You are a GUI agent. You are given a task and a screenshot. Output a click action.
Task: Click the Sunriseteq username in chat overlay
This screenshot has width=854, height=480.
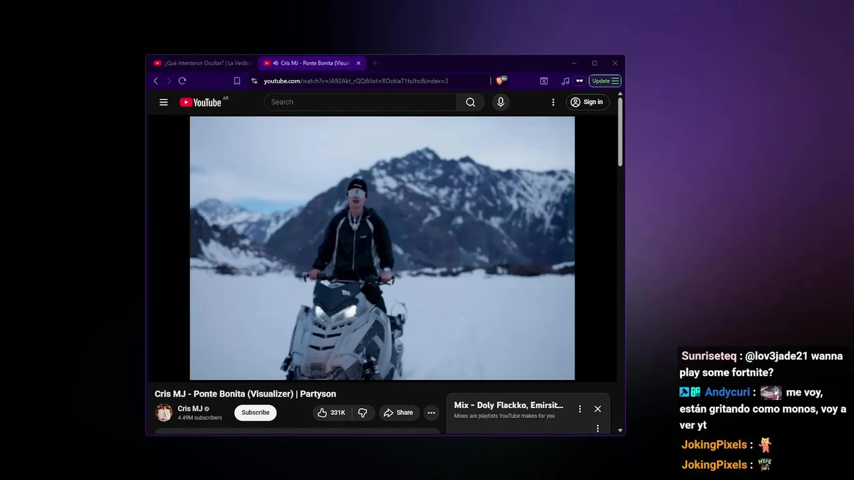[x=709, y=356]
